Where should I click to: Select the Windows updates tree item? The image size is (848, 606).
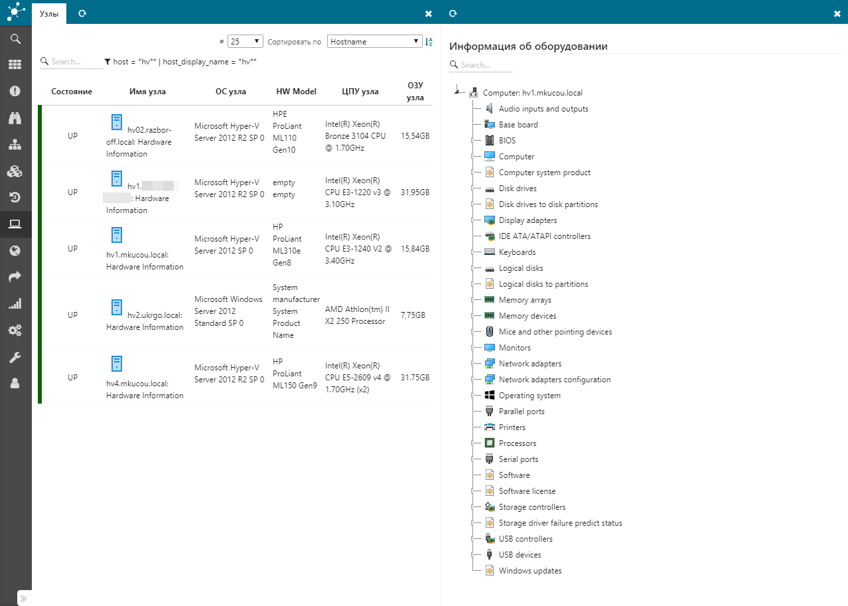pyautogui.click(x=530, y=571)
